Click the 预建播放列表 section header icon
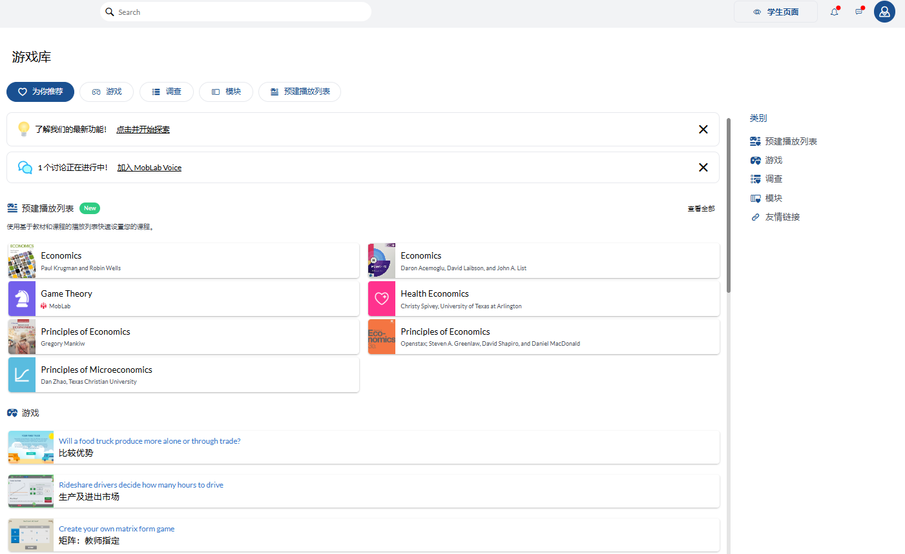 pos(12,208)
